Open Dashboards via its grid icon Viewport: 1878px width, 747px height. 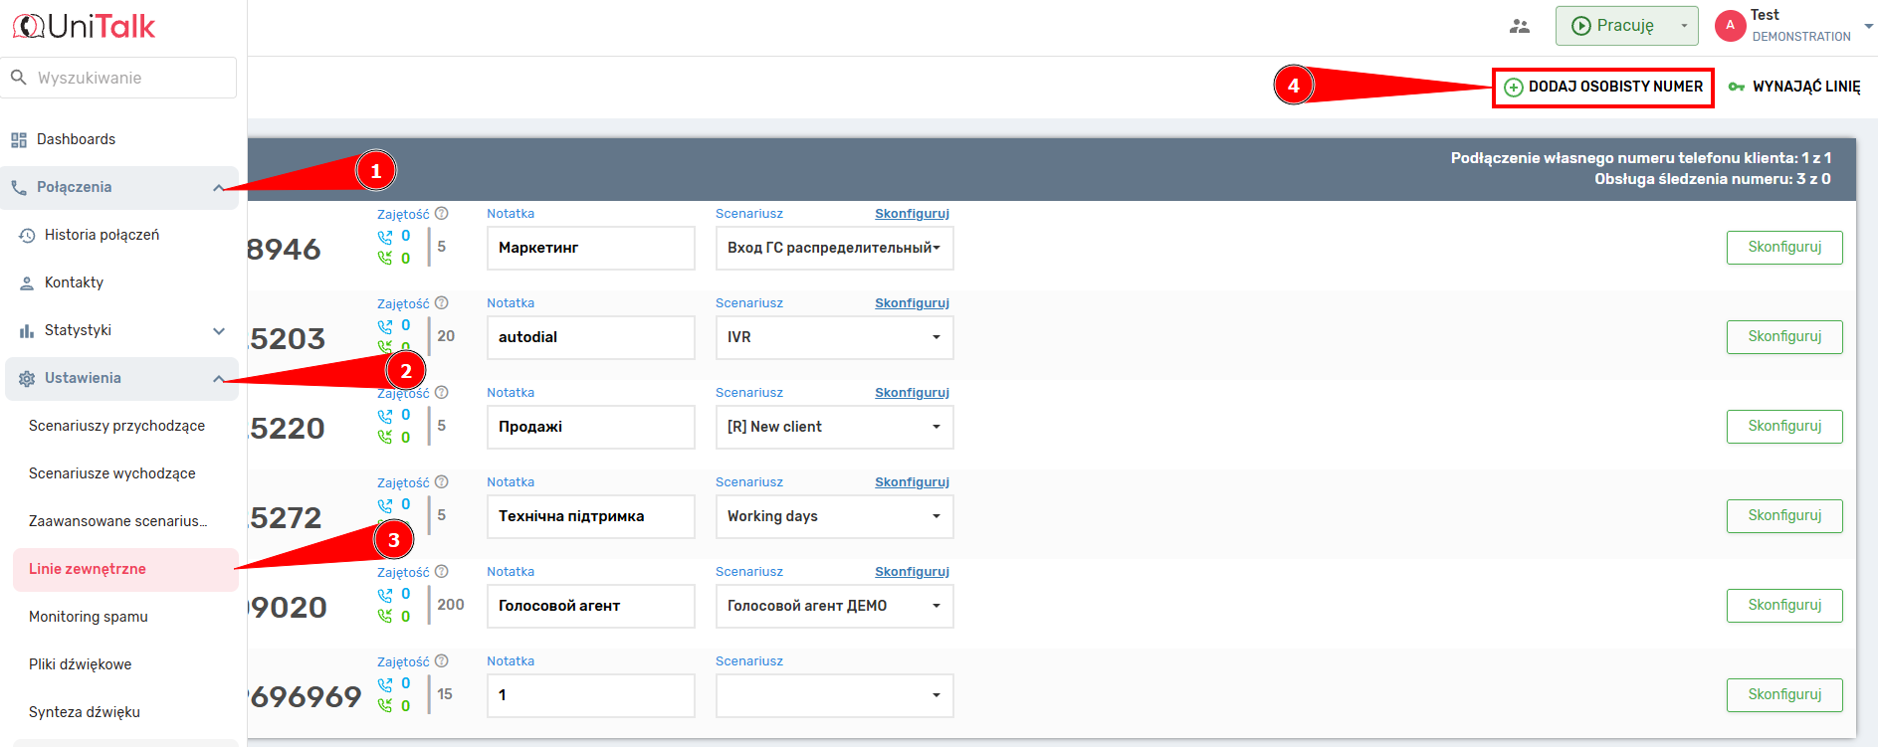pos(19,140)
